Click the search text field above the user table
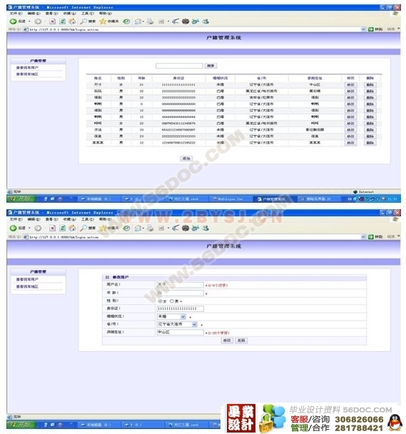This screenshot has height=434, width=406. pos(179,66)
